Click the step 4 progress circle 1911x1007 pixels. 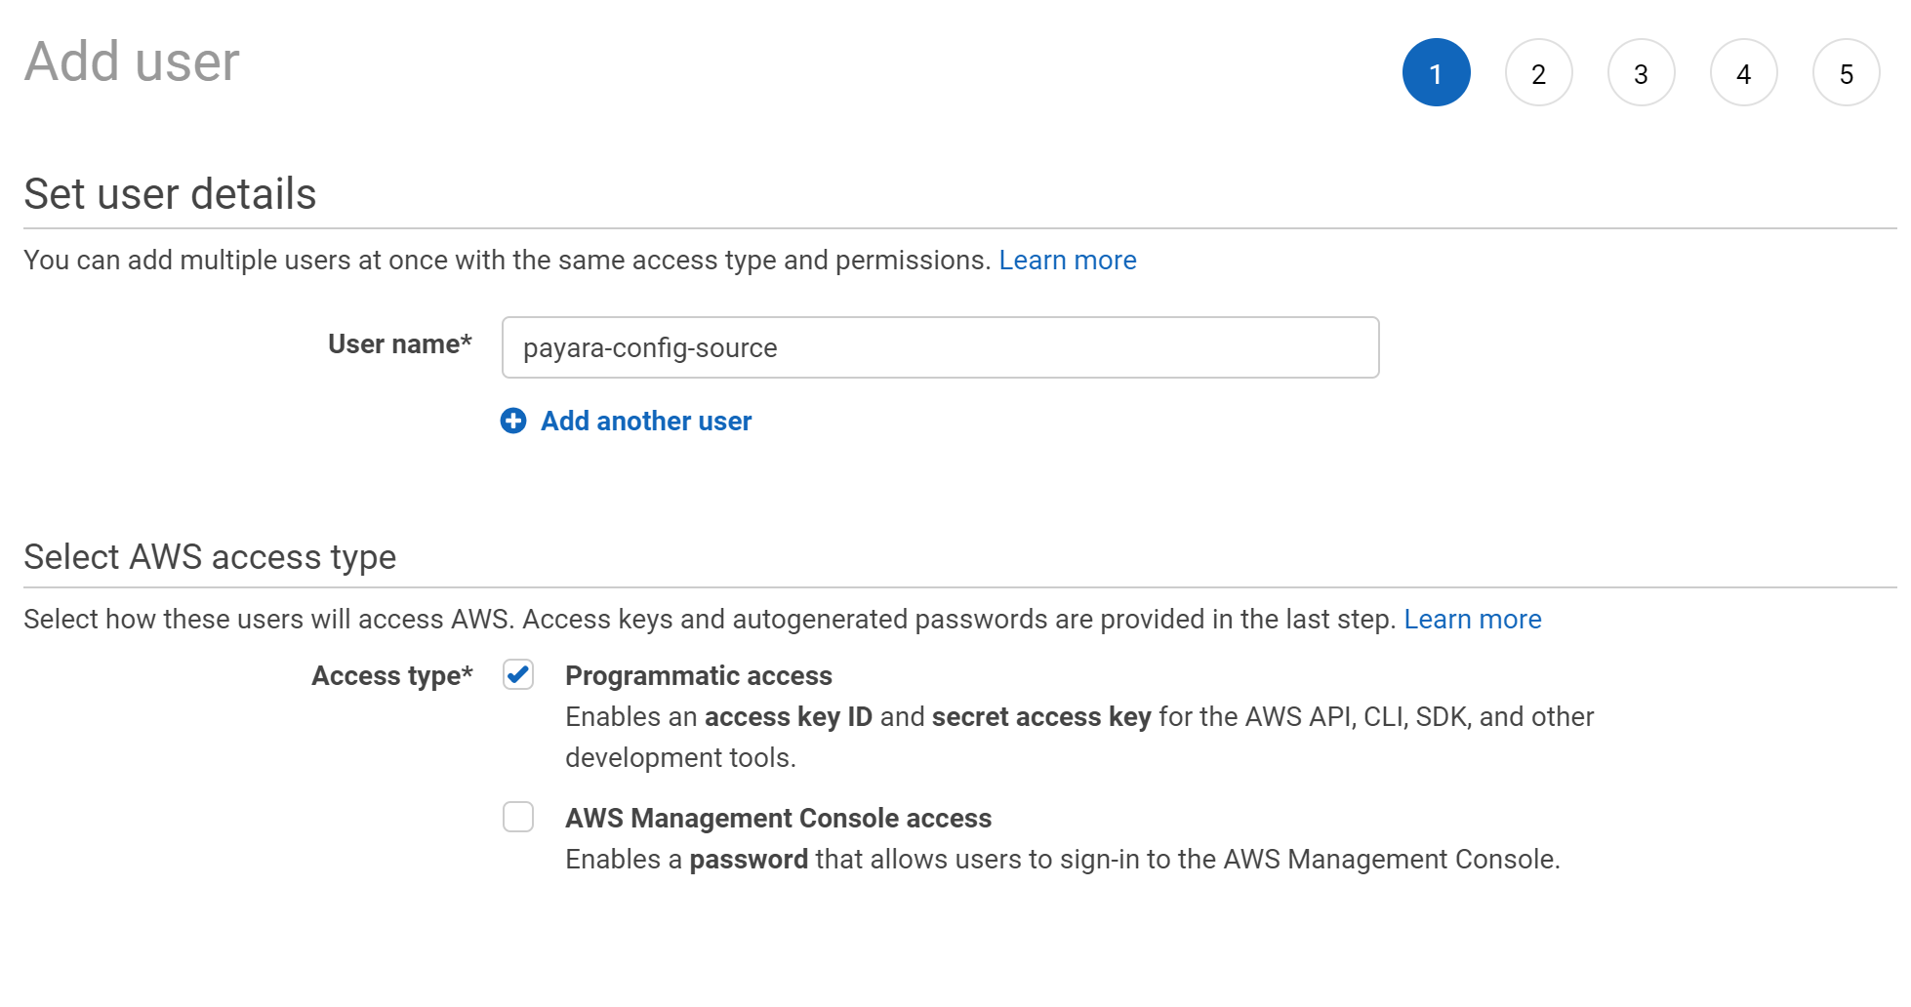(x=1743, y=72)
